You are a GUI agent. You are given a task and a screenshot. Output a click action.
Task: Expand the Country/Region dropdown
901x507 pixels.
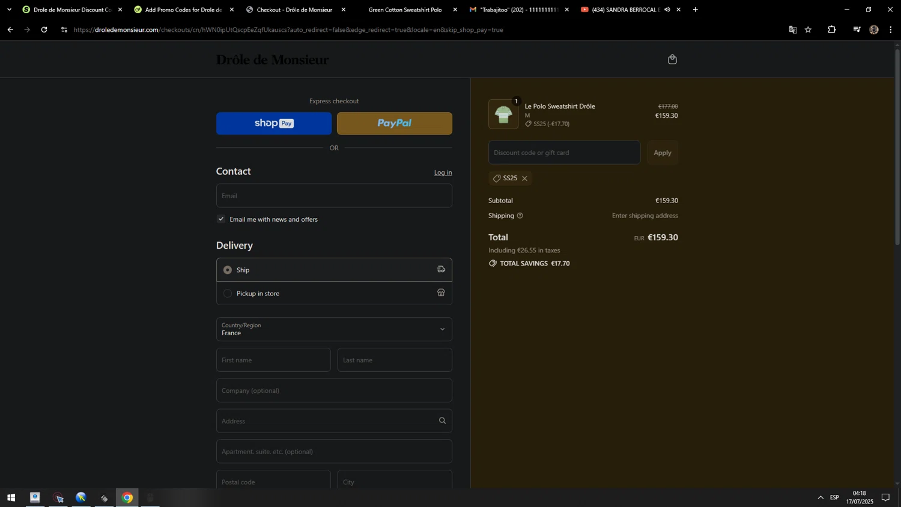pyautogui.click(x=334, y=329)
